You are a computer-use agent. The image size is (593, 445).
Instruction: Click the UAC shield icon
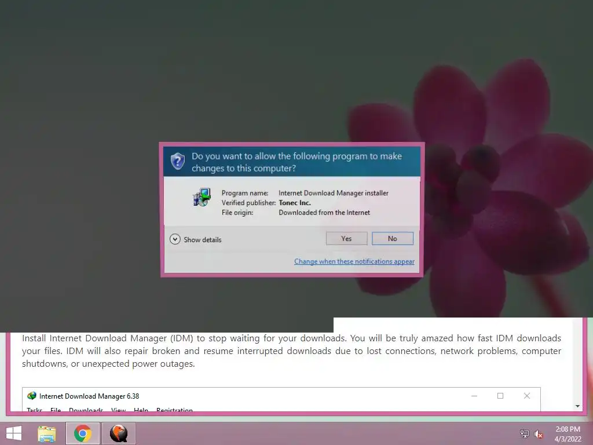pos(177,162)
